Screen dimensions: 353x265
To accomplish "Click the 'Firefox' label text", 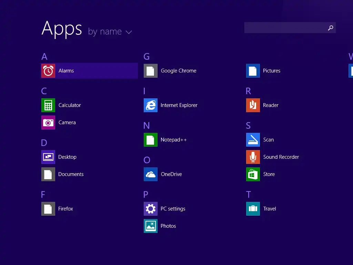I will [x=65, y=209].
